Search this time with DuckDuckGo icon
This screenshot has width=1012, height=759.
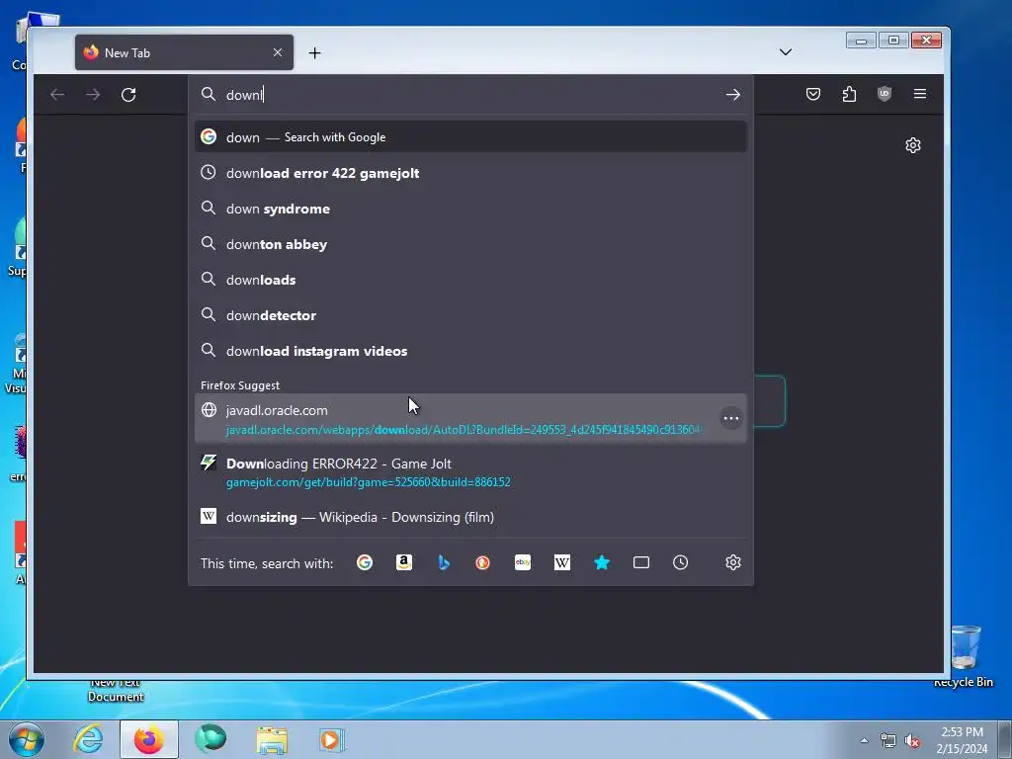(x=482, y=562)
